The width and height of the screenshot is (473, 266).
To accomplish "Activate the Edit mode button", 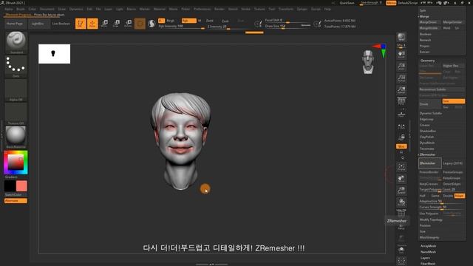I will (x=81, y=24).
